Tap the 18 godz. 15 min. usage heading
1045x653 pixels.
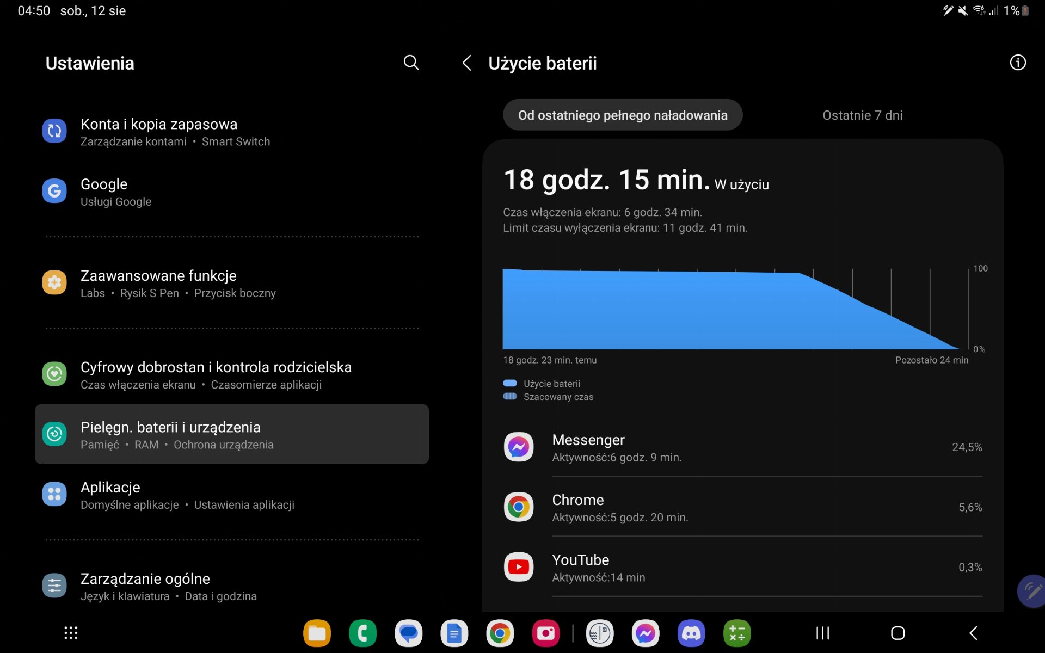tap(607, 180)
